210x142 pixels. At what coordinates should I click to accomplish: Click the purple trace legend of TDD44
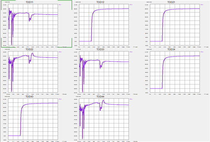(131, 99)
